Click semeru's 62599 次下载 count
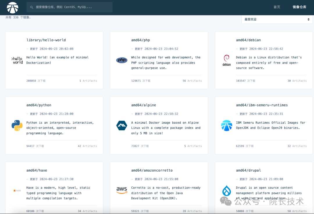This screenshot has width=314, height=214. tap(245, 146)
